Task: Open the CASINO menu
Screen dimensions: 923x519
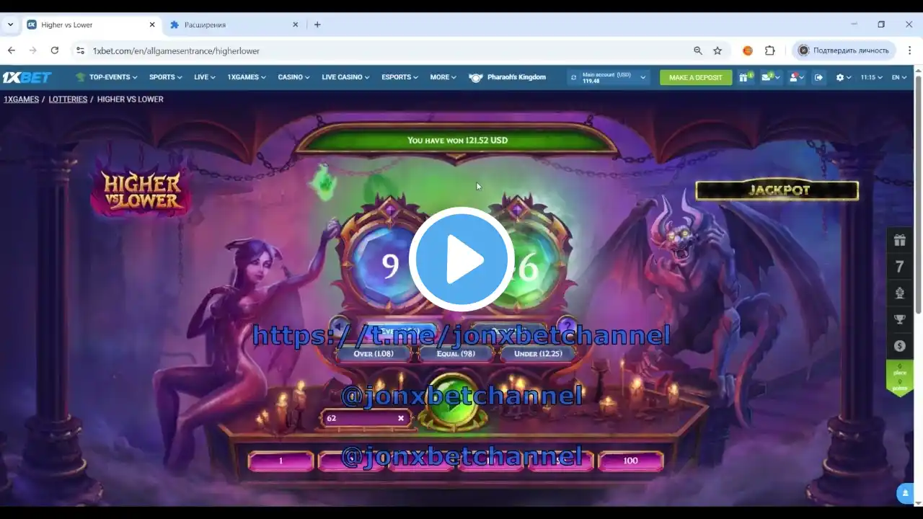Action: point(294,77)
